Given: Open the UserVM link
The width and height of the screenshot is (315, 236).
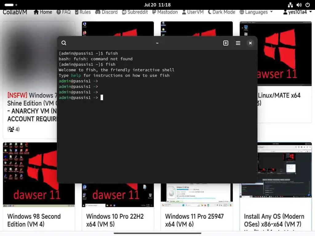Looking at the screenshot, I should 193,12.
